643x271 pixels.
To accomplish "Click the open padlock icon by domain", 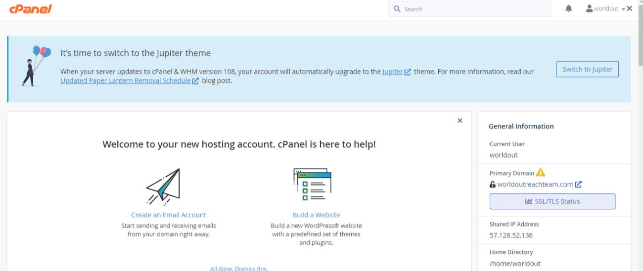I will coord(493,184).
